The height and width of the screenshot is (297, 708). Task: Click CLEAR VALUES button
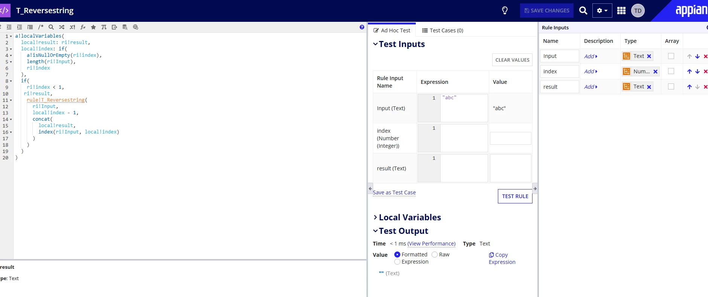click(x=512, y=60)
